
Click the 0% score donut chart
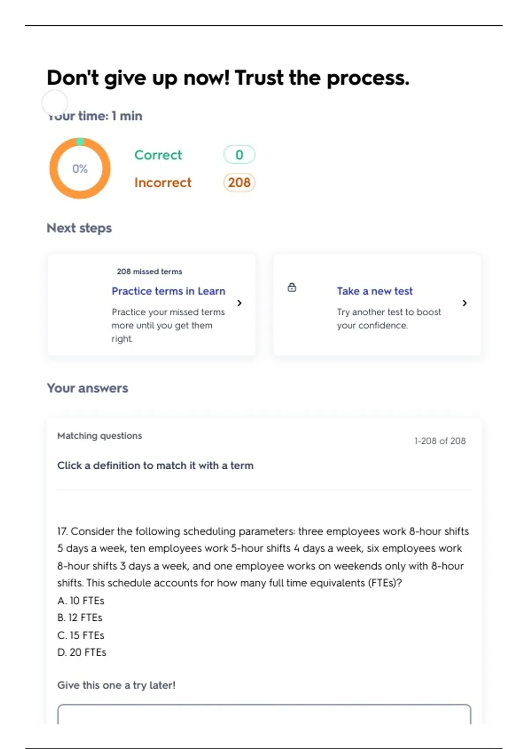pyautogui.click(x=80, y=168)
